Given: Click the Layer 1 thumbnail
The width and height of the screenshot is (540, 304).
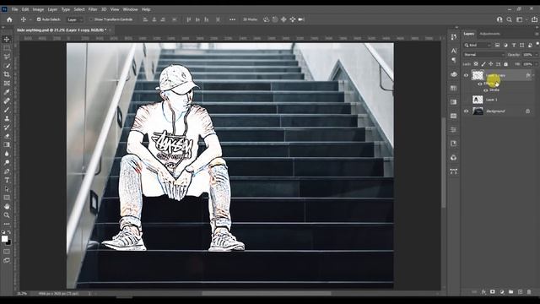Looking at the screenshot, I should tap(478, 100).
